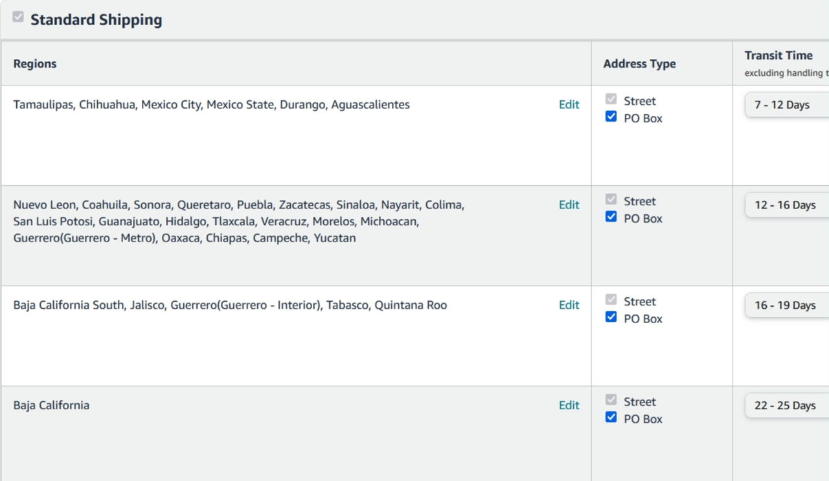
Task: Open the 16 - 19 Days transit time selector
Action: 786,306
